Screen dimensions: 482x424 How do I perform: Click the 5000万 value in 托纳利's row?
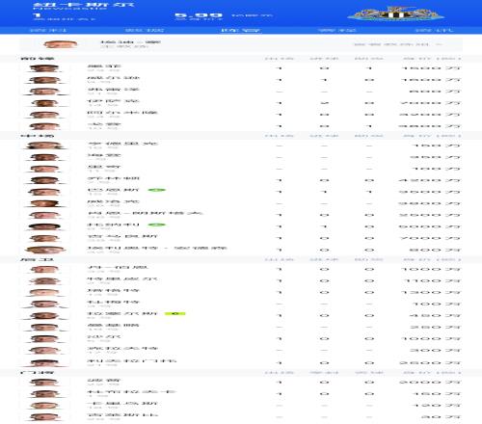429,226
